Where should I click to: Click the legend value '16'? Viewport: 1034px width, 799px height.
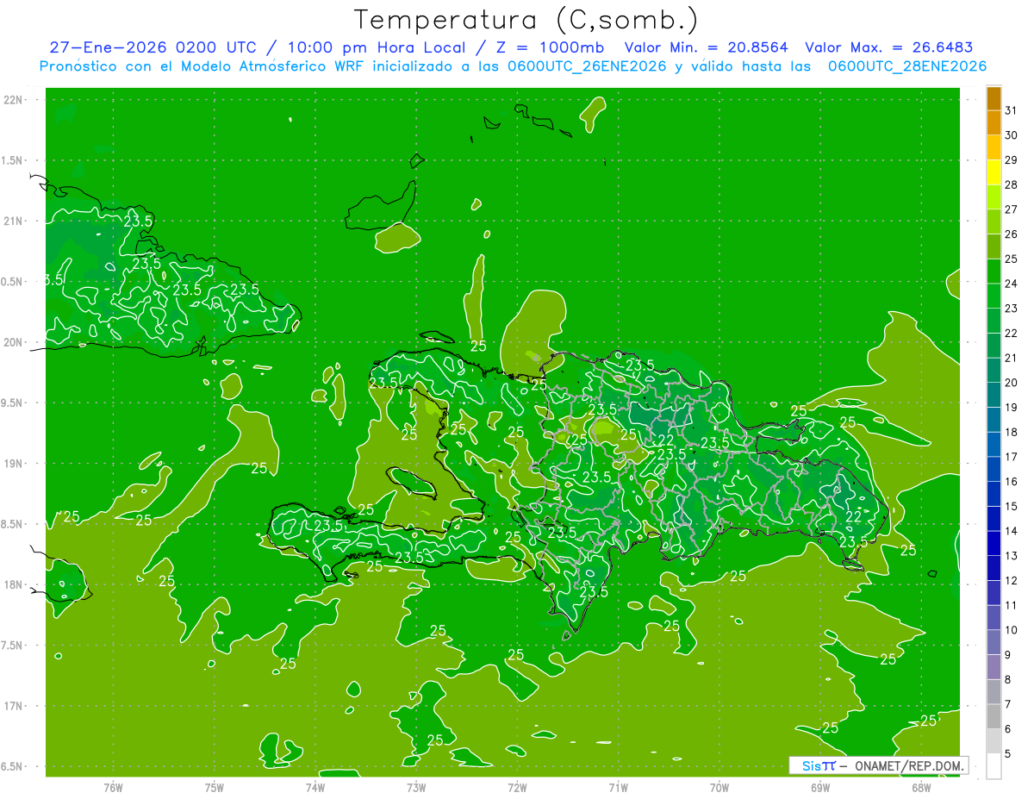[1012, 482]
